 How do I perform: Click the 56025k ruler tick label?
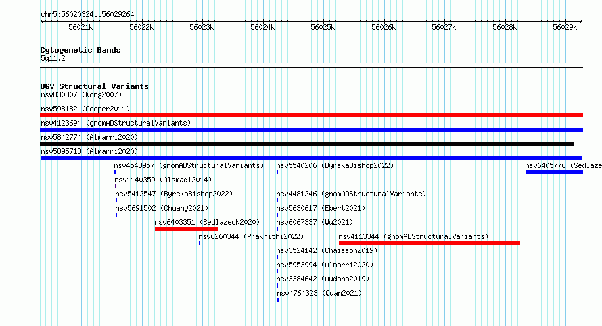pyautogui.click(x=323, y=27)
